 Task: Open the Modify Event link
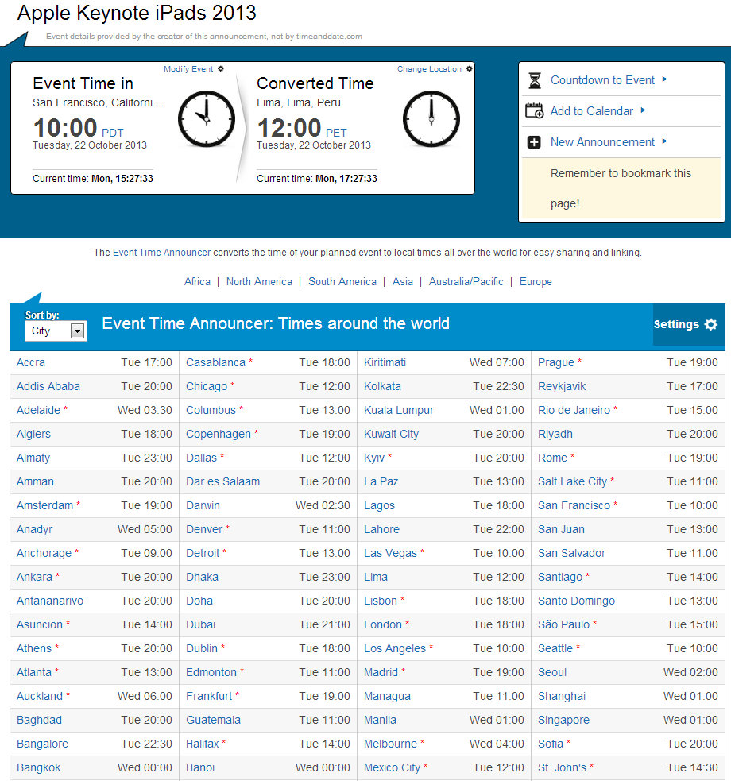(188, 69)
